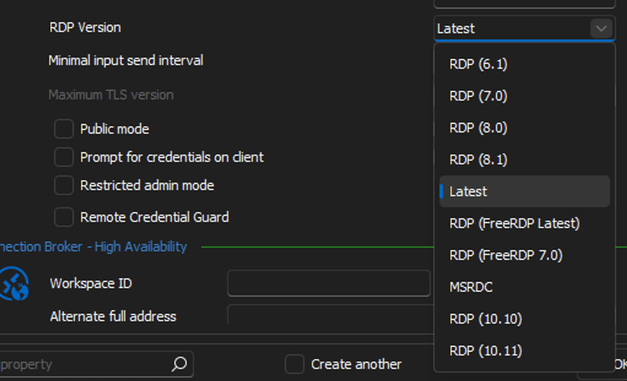Turn on Remote Credential Guard
The height and width of the screenshot is (381, 627).
coord(63,217)
